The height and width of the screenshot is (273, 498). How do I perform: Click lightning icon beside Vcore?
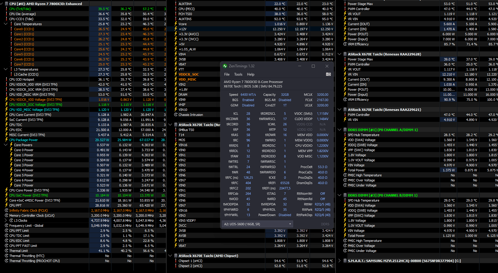[176, 24]
